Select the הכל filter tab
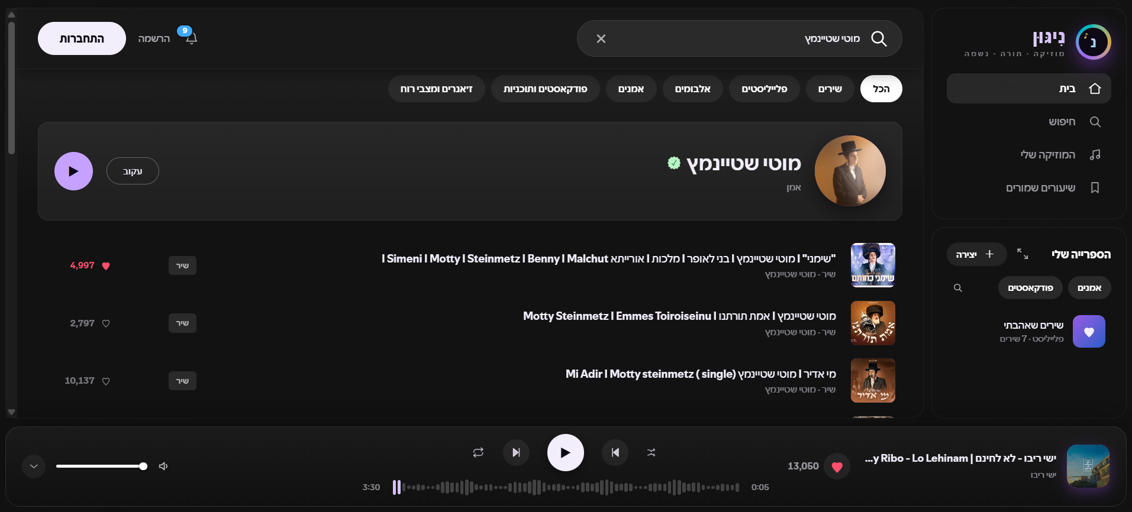The width and height of the screenshot is (1132, 512). (881, 89)
